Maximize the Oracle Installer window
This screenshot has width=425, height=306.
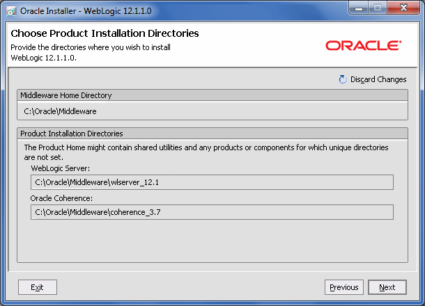point(378,8)
